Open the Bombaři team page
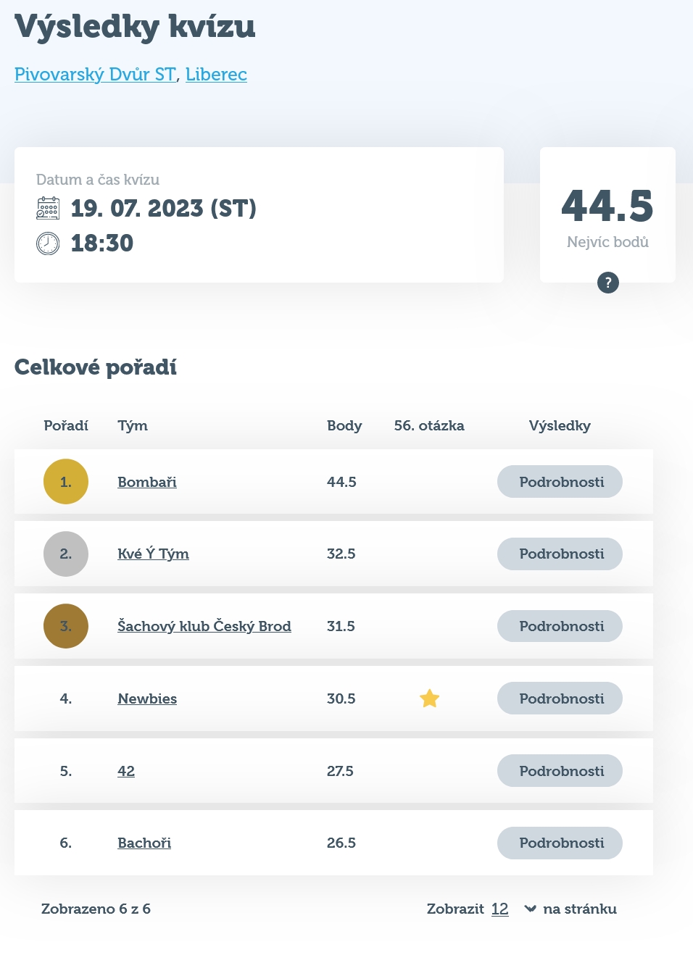 tap(147, 482)
